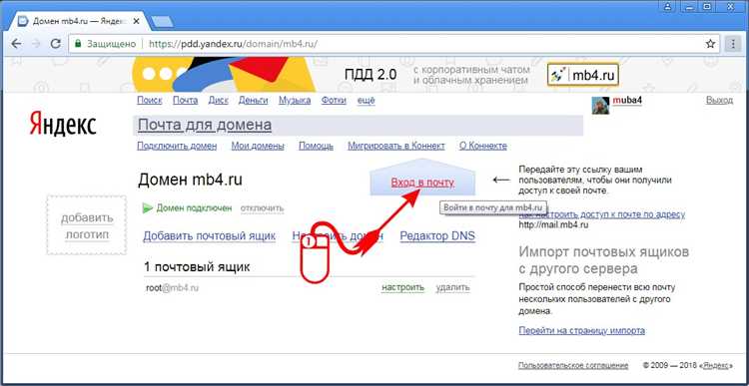This screenshot has height=386, width=749.
Task: Open Пользовательское соглашение in the footer
Action: 573,366
